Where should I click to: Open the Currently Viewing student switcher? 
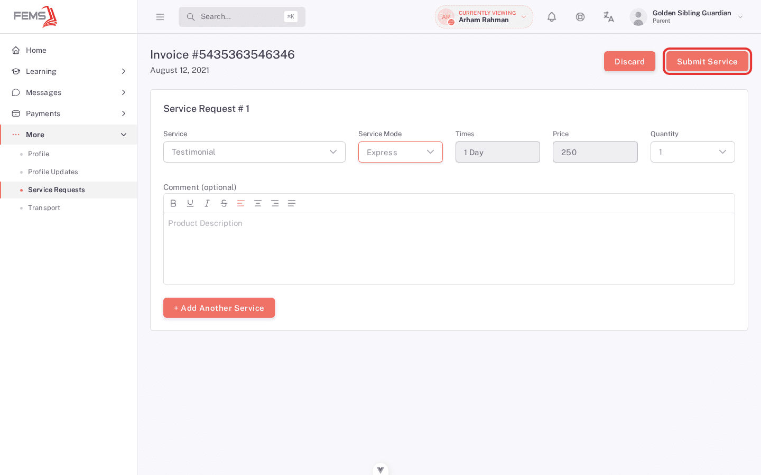point(484,17)
